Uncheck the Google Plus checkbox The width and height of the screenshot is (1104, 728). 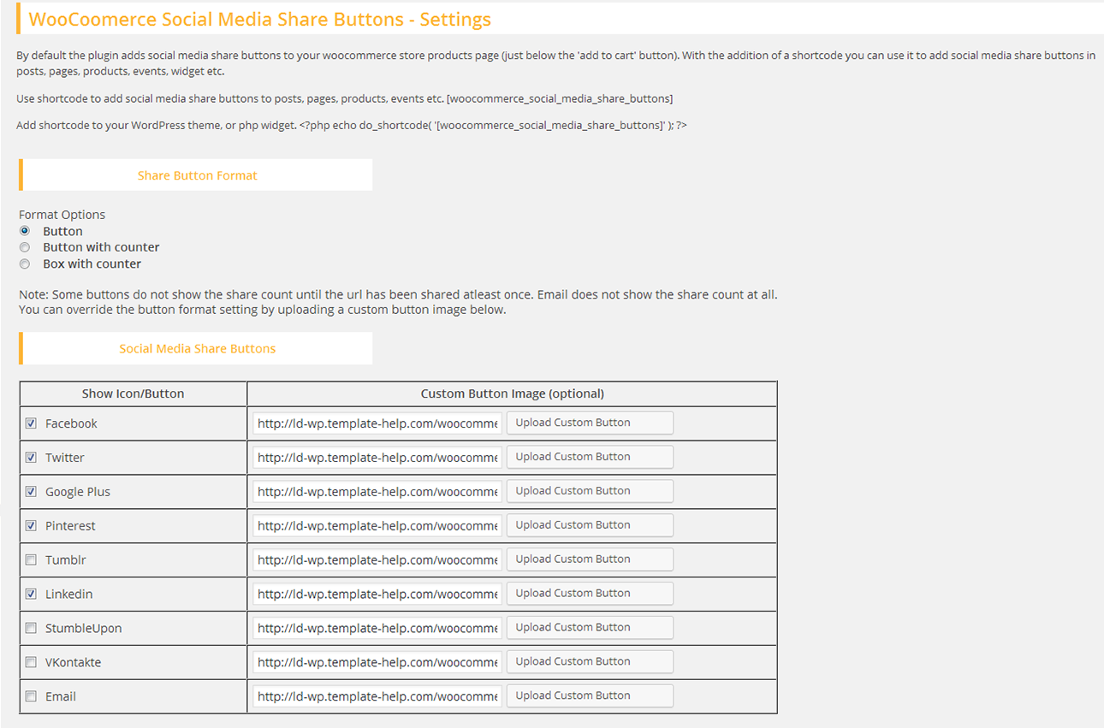[31, 492]
